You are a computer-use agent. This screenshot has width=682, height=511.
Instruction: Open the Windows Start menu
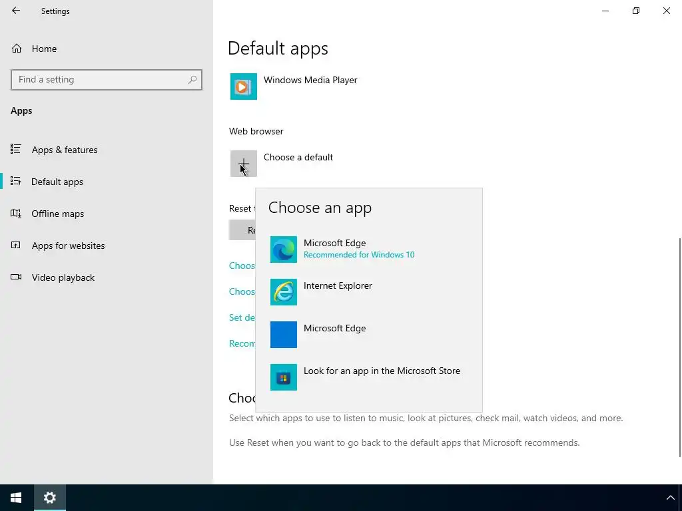16,498
